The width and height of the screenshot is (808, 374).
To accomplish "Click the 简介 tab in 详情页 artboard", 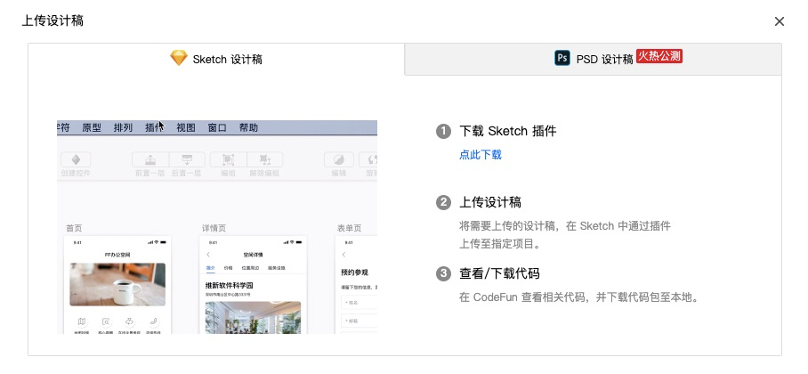I will (x=210, y=268).
